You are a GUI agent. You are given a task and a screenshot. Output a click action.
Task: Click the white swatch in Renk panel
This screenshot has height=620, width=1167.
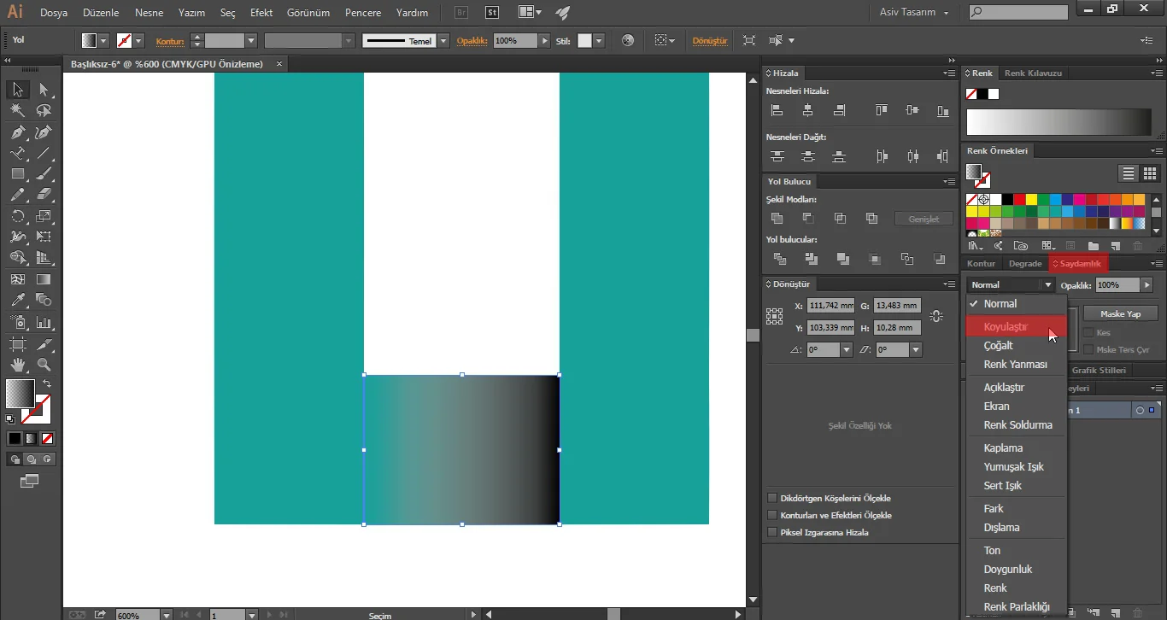pos(994,94)
